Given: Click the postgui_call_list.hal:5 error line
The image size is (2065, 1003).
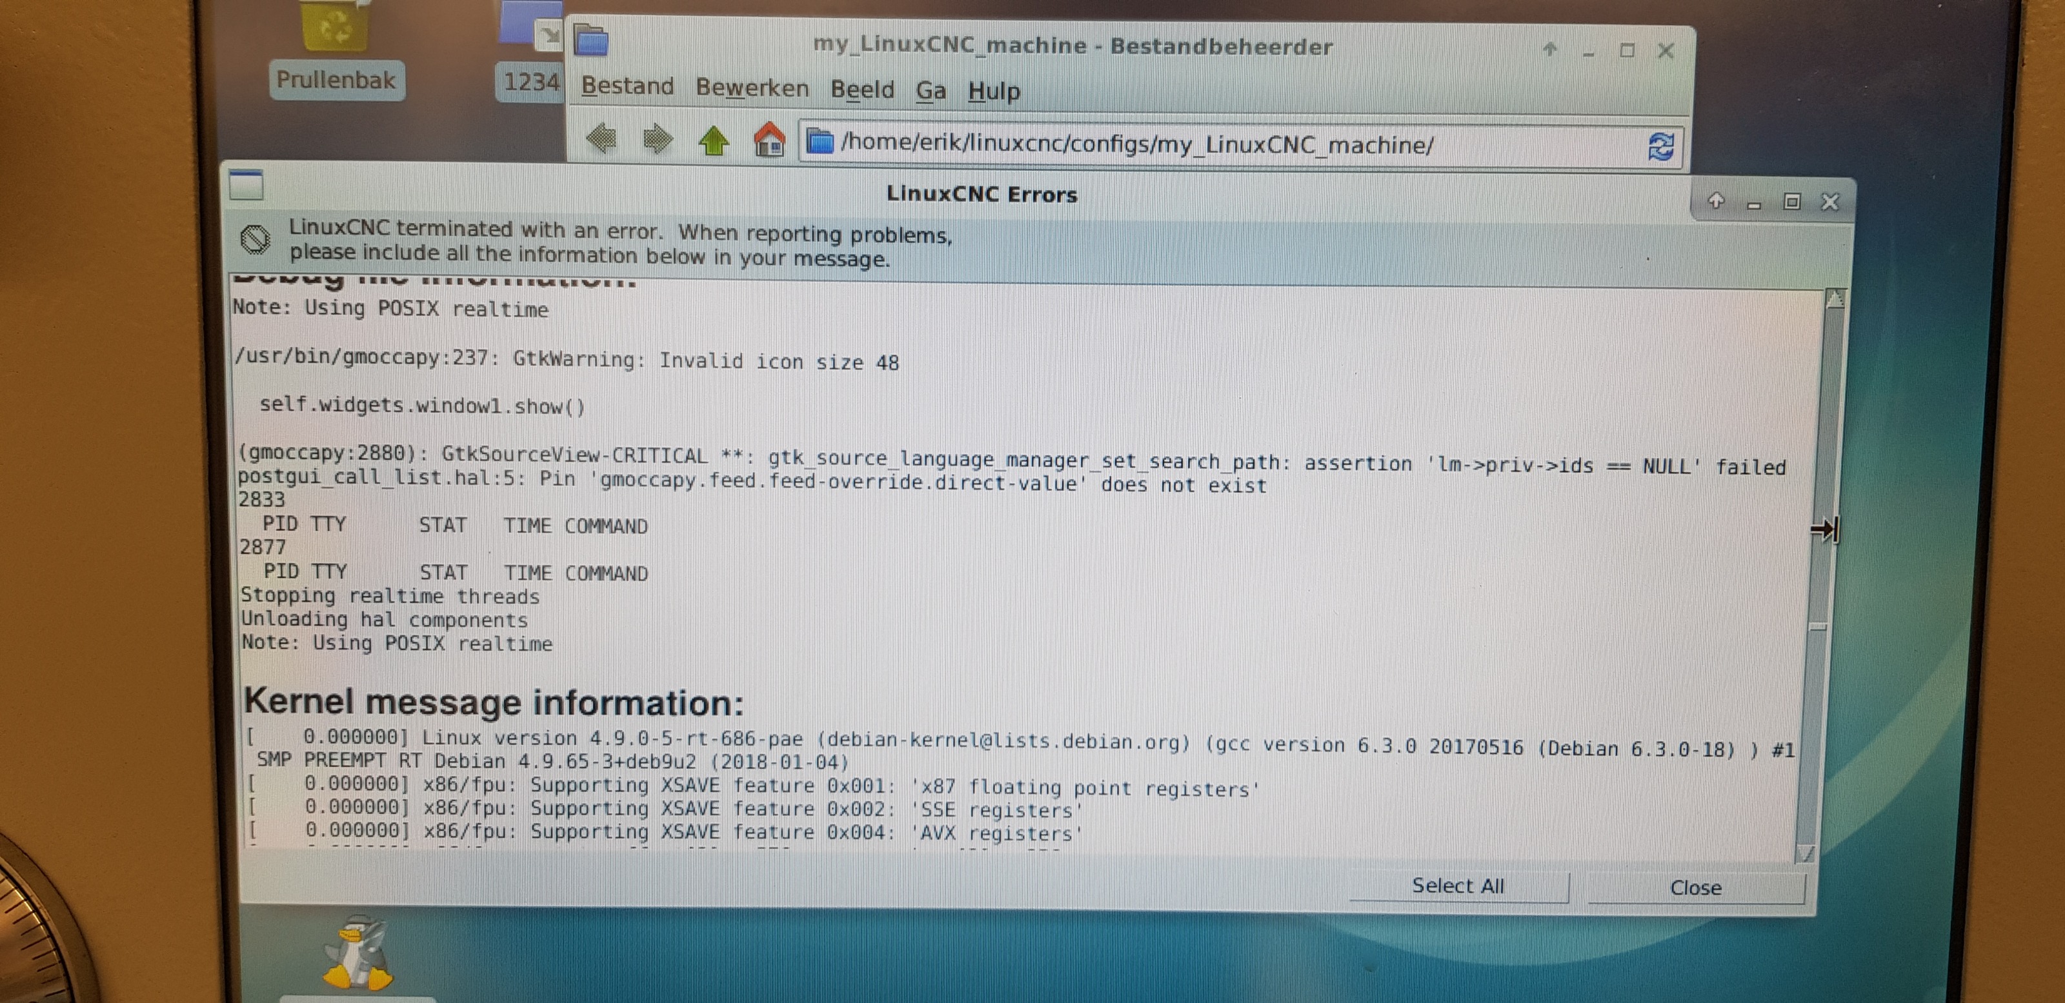Looking at the screenshot, I should click(x=752, y=481).
